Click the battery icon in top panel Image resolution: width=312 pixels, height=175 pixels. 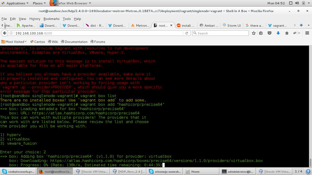tap(304, 3)
